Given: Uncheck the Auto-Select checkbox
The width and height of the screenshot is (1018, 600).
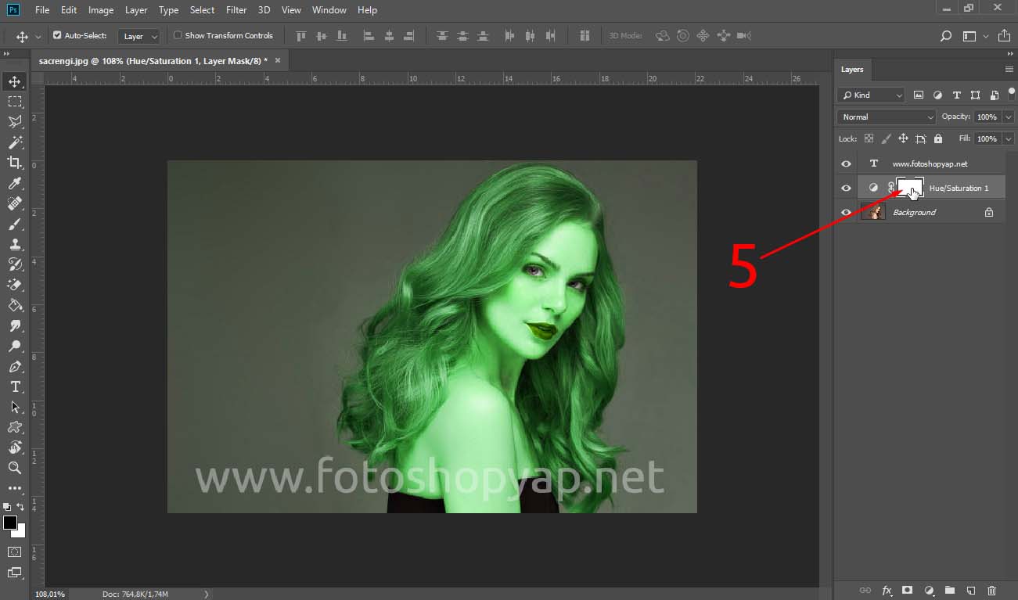Looking at the screenshot, I should click(57, 35).
